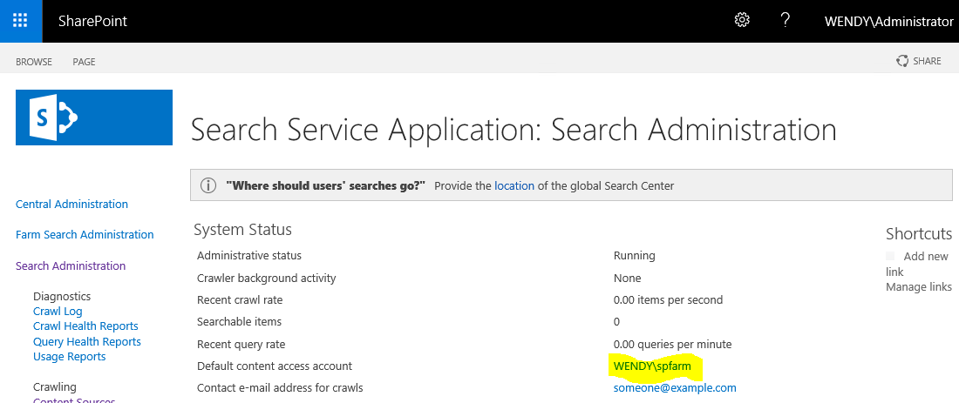Click 0.00 items per second value

pos(668,299)
